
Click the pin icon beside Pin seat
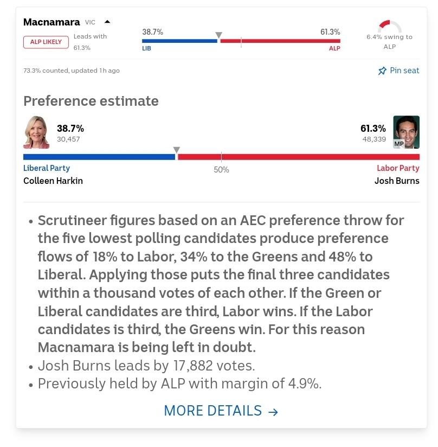pyautogui.click(x=382, y=71)
